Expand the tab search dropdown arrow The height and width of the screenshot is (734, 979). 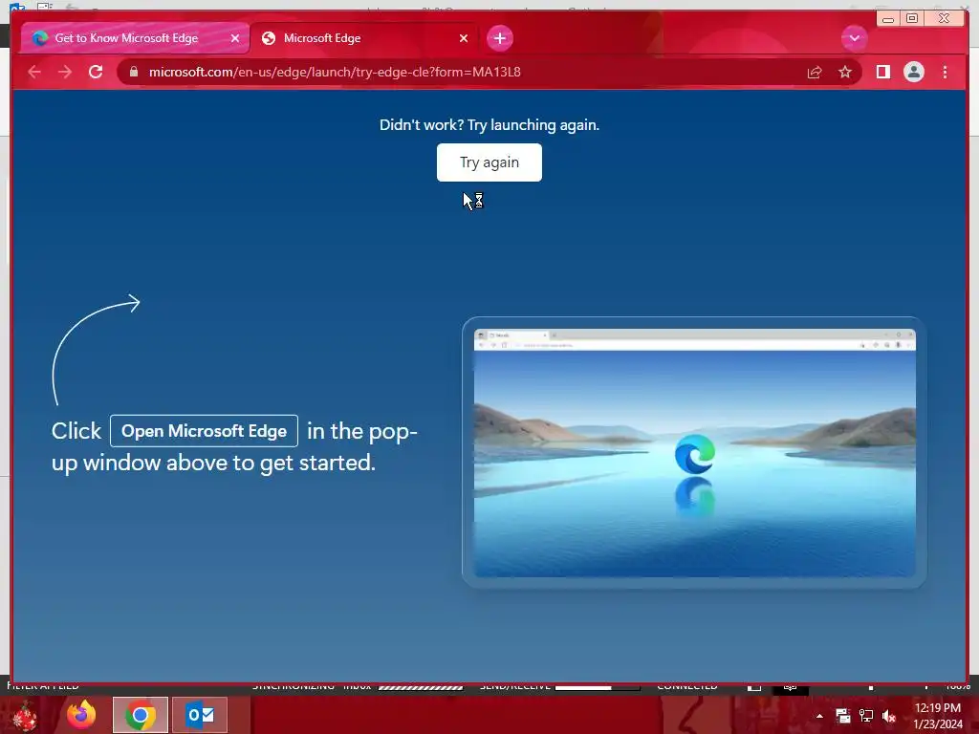click(x=854, y=38)
